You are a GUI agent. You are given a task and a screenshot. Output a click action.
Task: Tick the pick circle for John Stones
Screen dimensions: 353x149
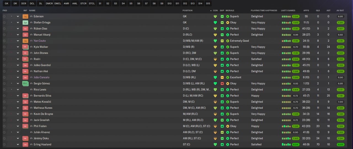click(4, 53)
